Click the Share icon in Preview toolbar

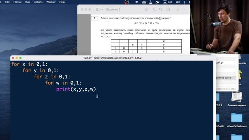tap(168, 9)
